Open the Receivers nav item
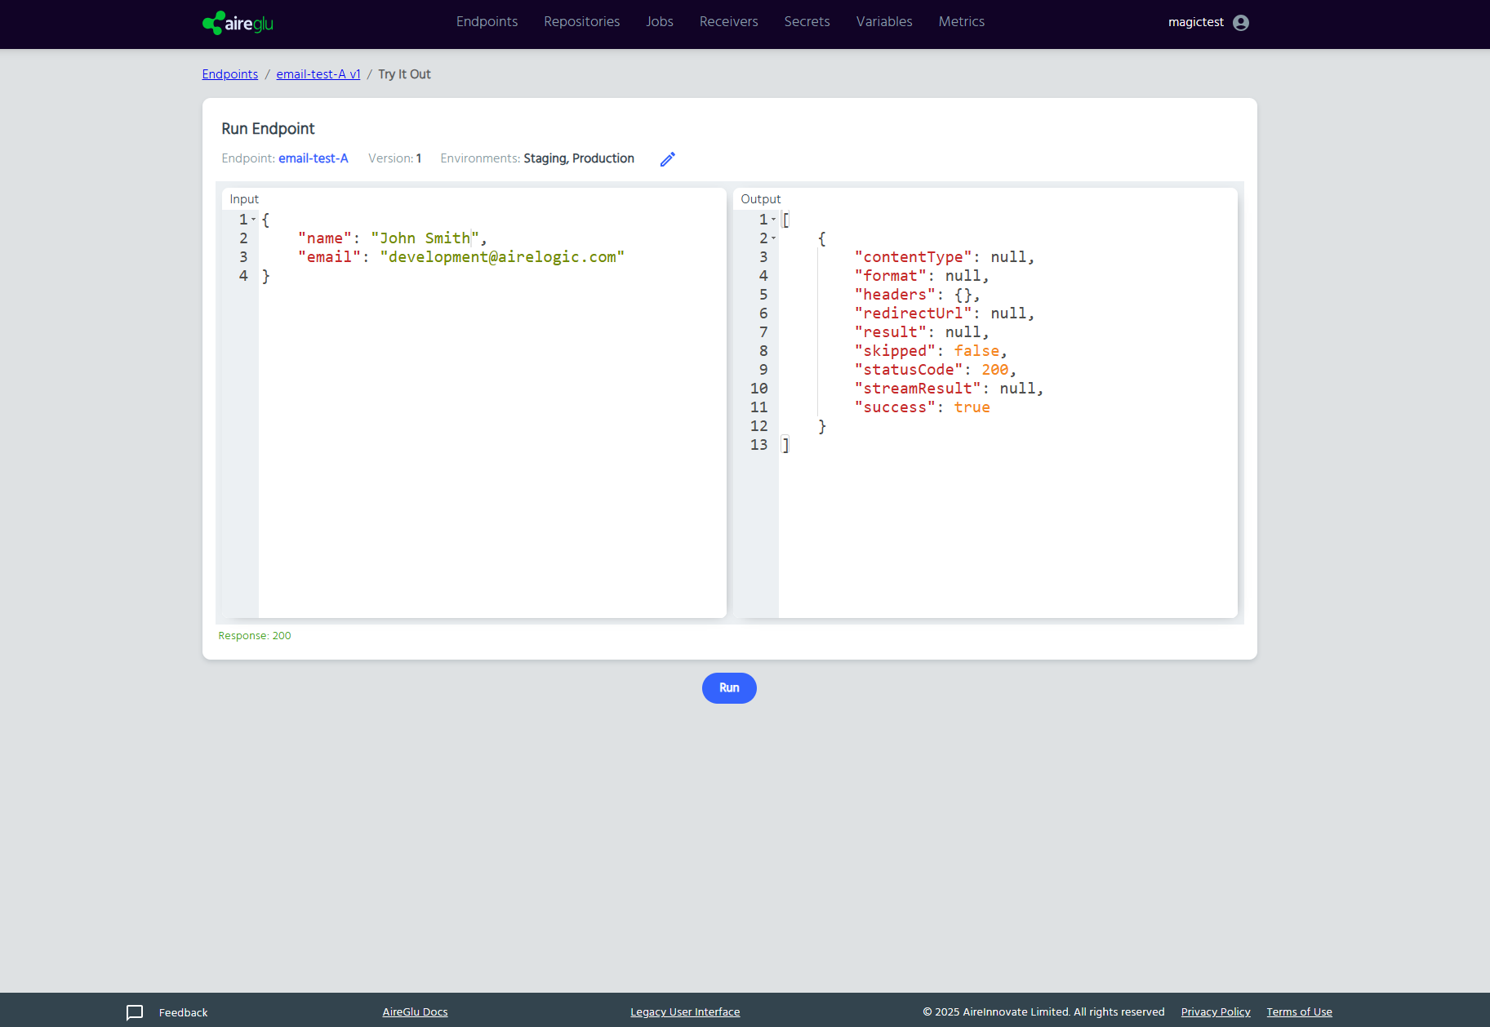Image resolution: width=1490 pixels, height=1027 pixels. click(729, 22)
